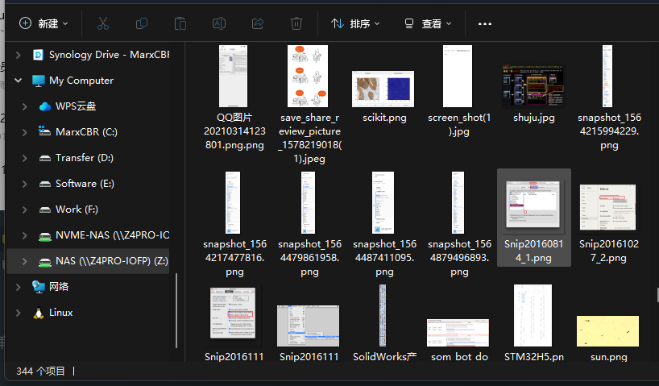The width and height of the screenshot is (659, 386).
Task: Click the Copy icon in toolbar
Action: click(142, 23)
